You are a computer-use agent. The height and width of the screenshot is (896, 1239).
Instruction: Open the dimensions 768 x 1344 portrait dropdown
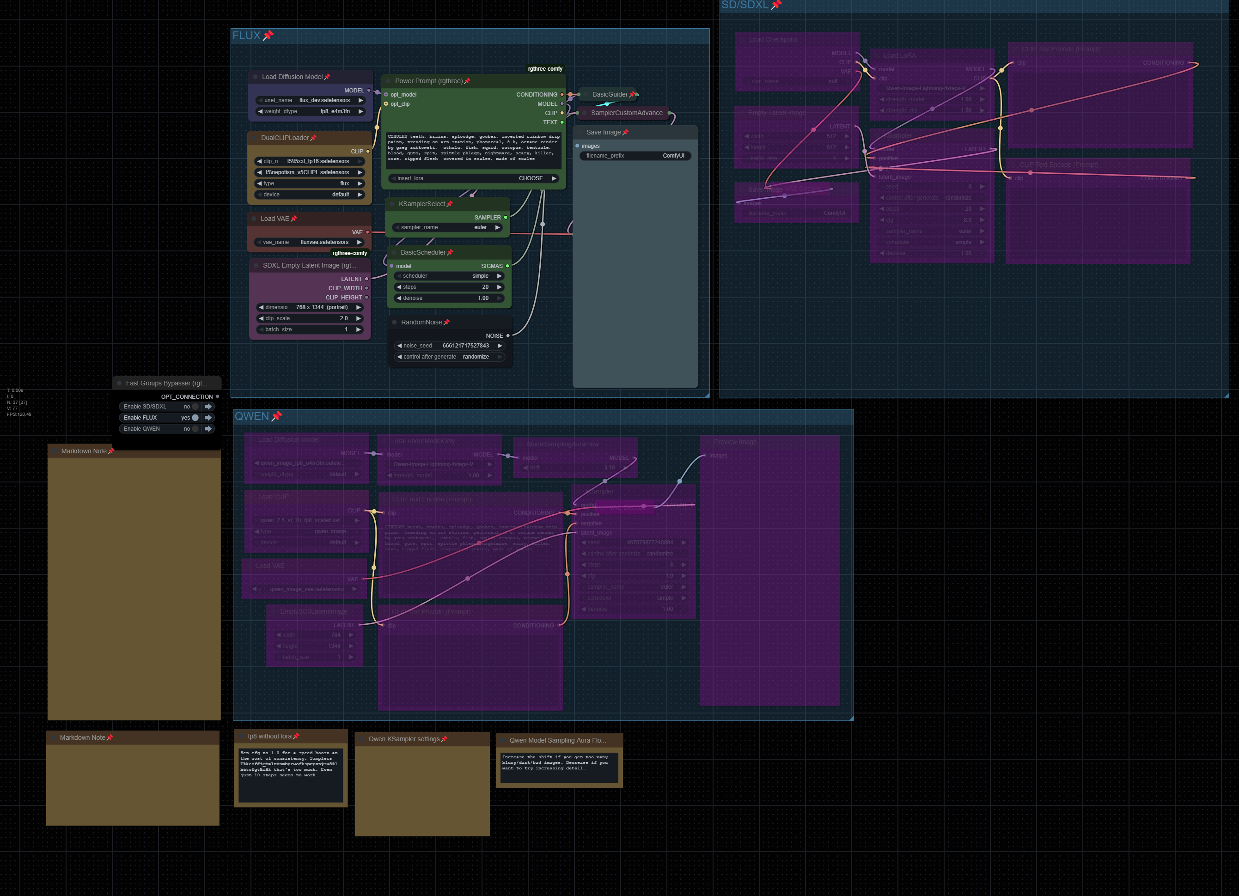point(310,307)
